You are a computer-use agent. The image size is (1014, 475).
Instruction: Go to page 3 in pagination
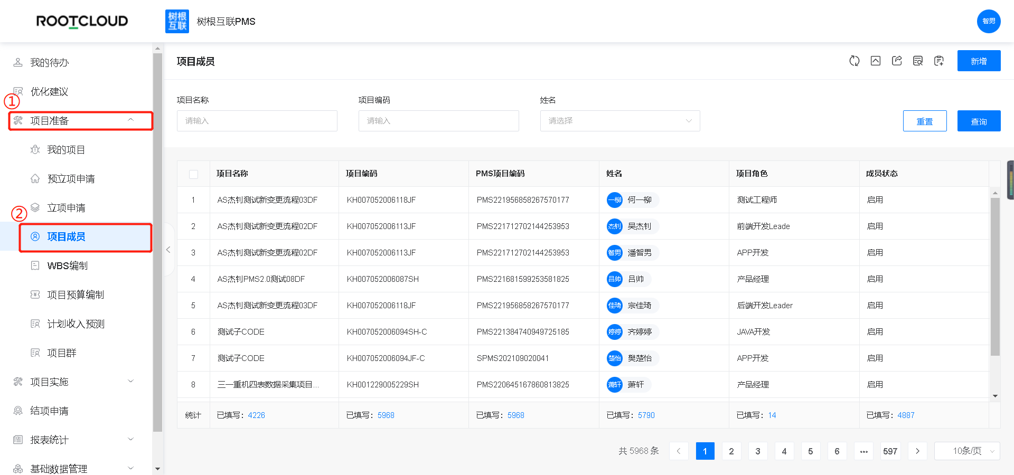(758, 451)
